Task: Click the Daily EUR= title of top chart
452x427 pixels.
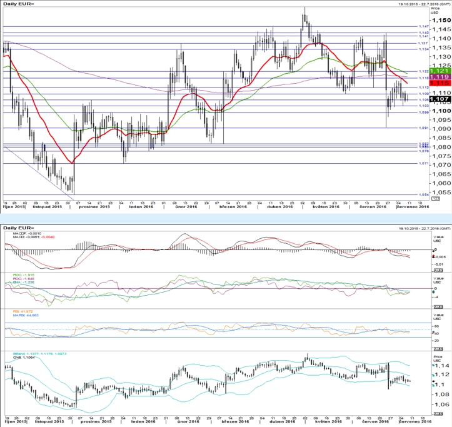Action: point(19,4)
